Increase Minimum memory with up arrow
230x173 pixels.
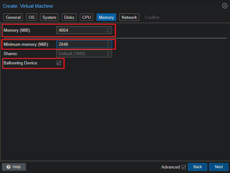[108, 43]
